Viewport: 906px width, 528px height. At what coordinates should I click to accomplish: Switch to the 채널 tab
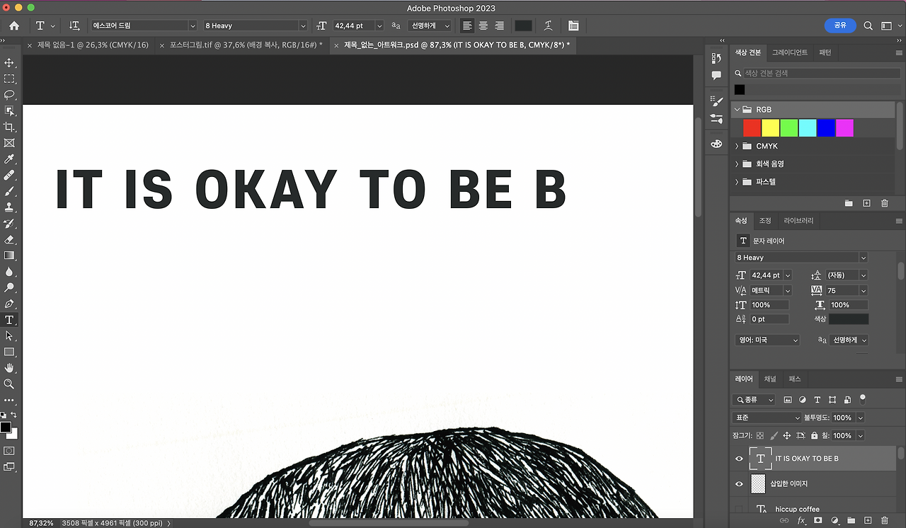769,379
